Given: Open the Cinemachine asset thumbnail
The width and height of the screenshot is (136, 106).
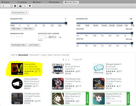Looking at the screenshot, I should 17,69.
